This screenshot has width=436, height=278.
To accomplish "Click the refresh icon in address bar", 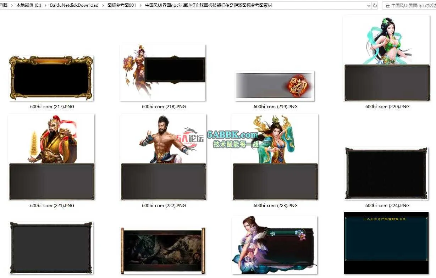I will tap(375, 6).
